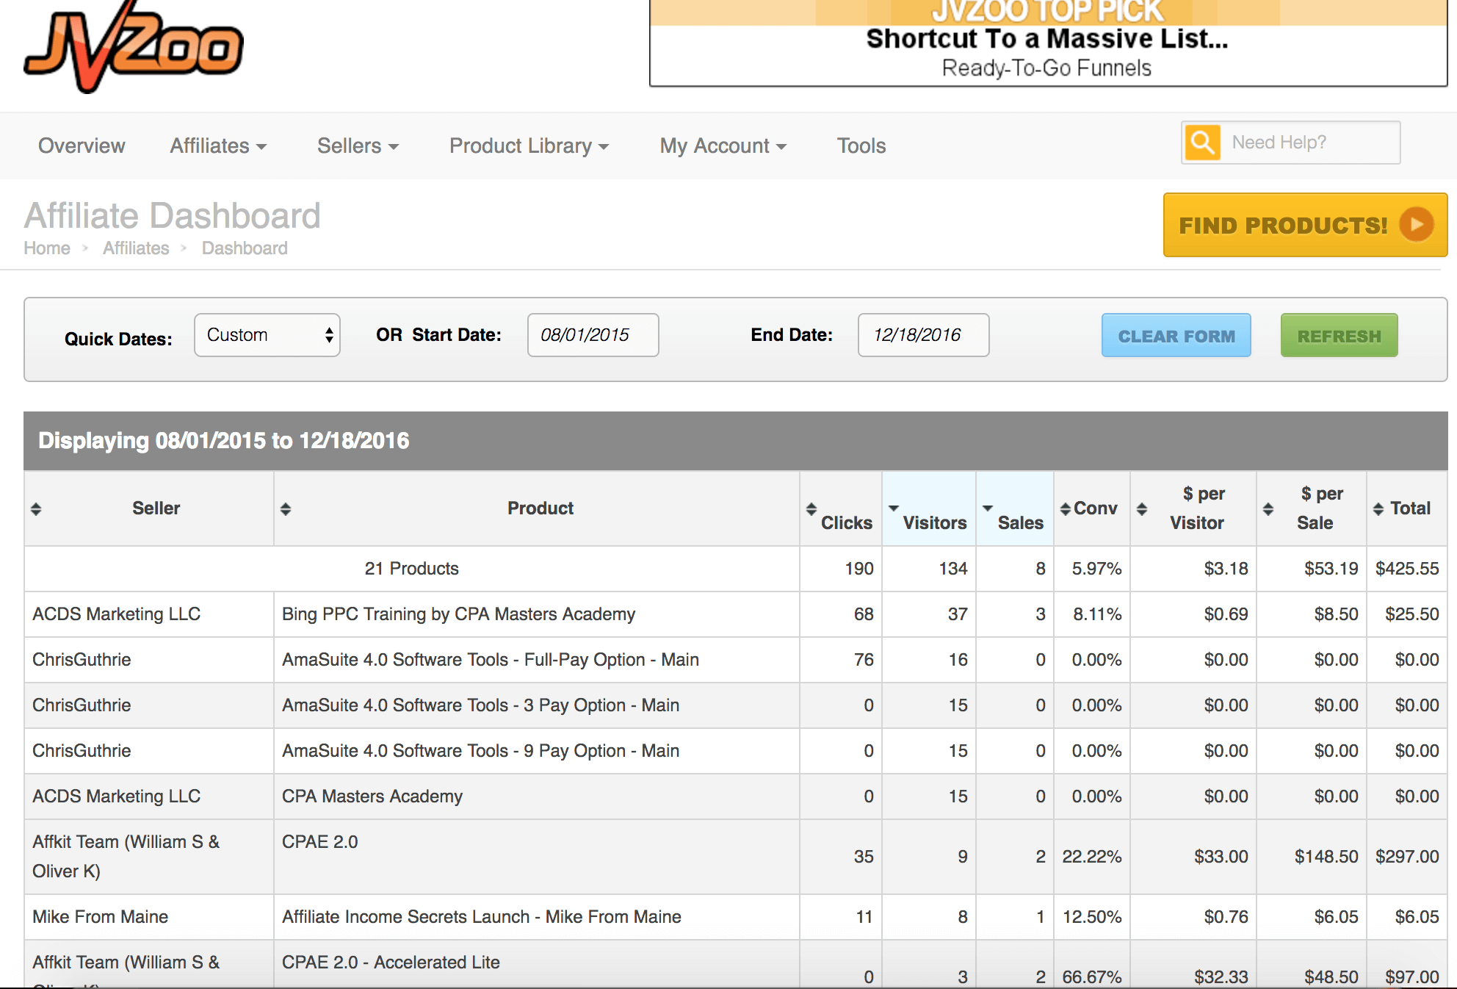Screen dimensions: 1457x989
Task: Sort by Sales column arrow
Action: tap(988, 508)
